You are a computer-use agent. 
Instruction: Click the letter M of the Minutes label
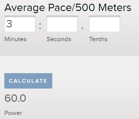[x=6, y=39]
